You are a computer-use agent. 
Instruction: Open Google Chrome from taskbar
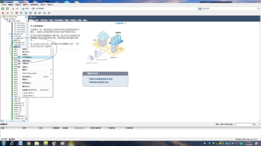click(x=29, y=143)
